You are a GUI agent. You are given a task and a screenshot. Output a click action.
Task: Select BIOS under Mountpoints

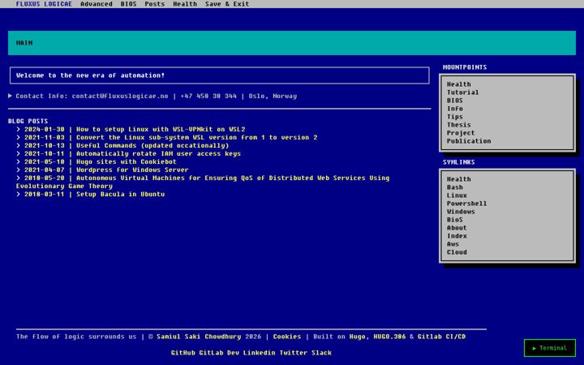pos(455,101)
